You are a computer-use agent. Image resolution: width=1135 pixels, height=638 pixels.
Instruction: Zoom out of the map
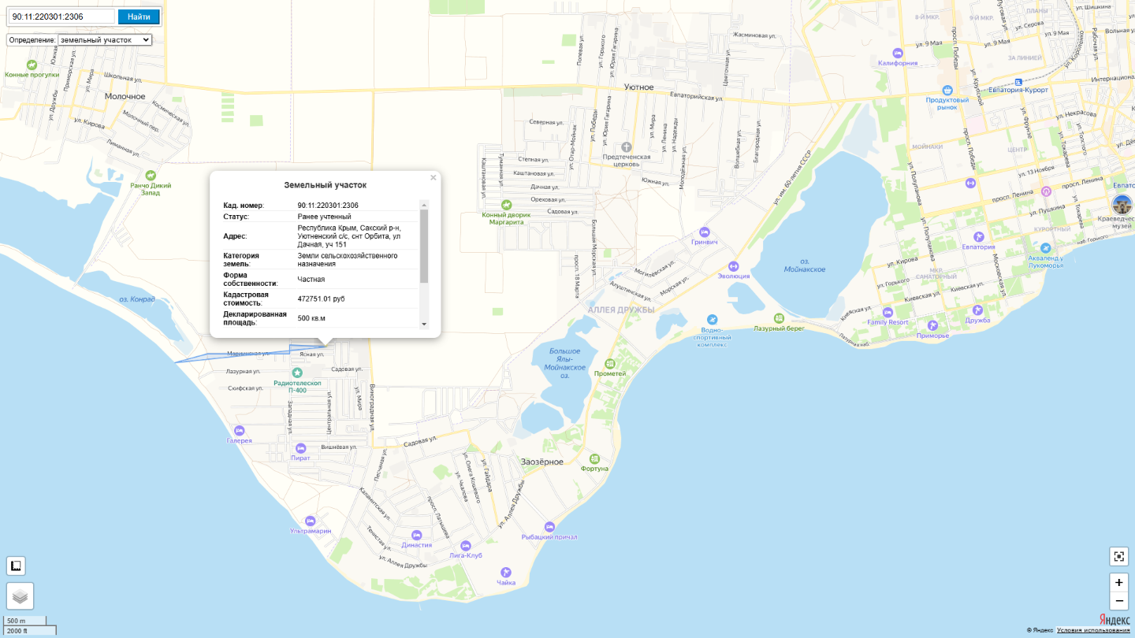[1118, 601]
